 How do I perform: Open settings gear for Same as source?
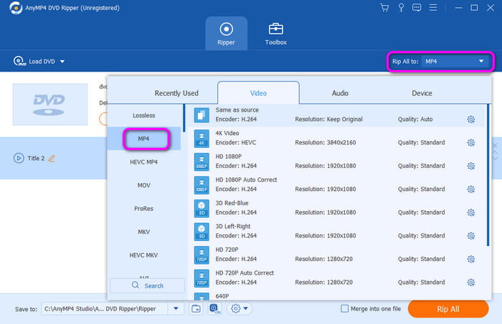[470, 119]
